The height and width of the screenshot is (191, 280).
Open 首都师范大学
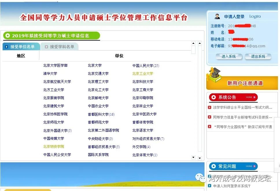[98, 122]
